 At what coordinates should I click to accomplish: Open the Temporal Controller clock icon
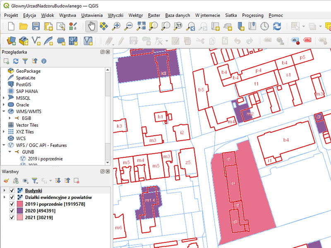[264, 26]
